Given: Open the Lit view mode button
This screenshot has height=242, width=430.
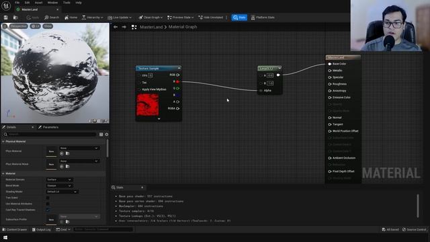Looking at the screenshot, I should click(x=35, y=26).
